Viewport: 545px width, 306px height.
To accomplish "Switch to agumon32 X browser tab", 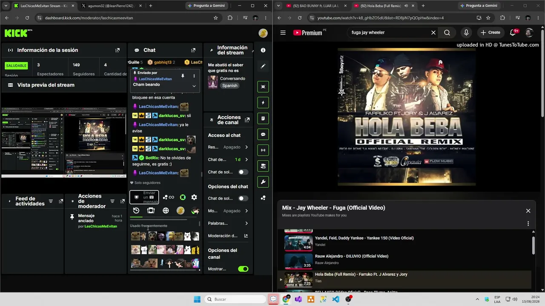I will point(111,6).
